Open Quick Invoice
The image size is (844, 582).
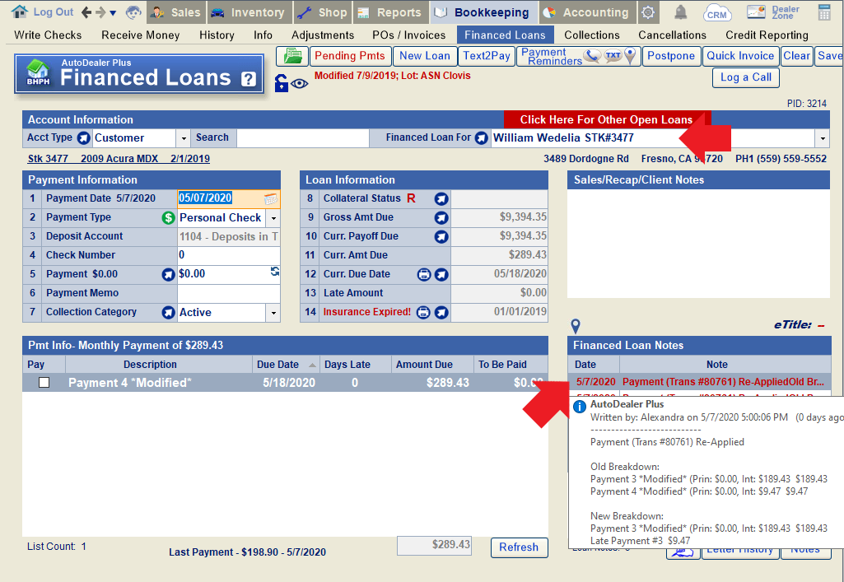click(740, 56)
